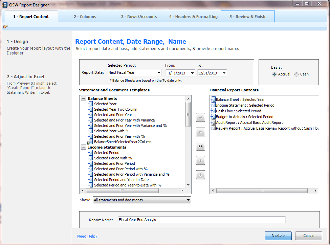Click the add-to-report right arrow button
This screenshot has width=330, height=245.
tap(200, 118)
